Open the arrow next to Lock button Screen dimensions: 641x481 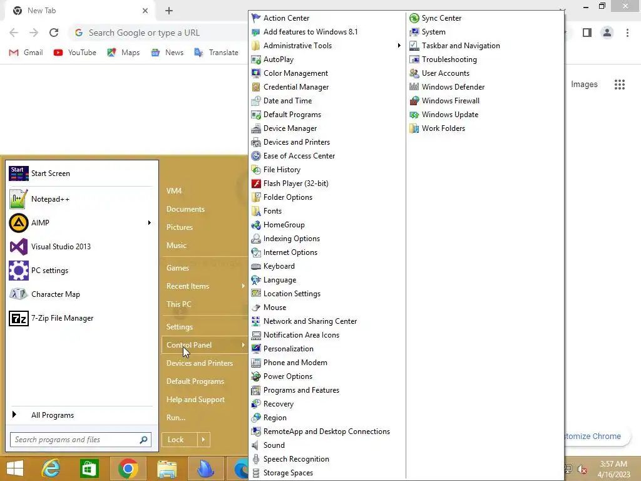point(203,440)
